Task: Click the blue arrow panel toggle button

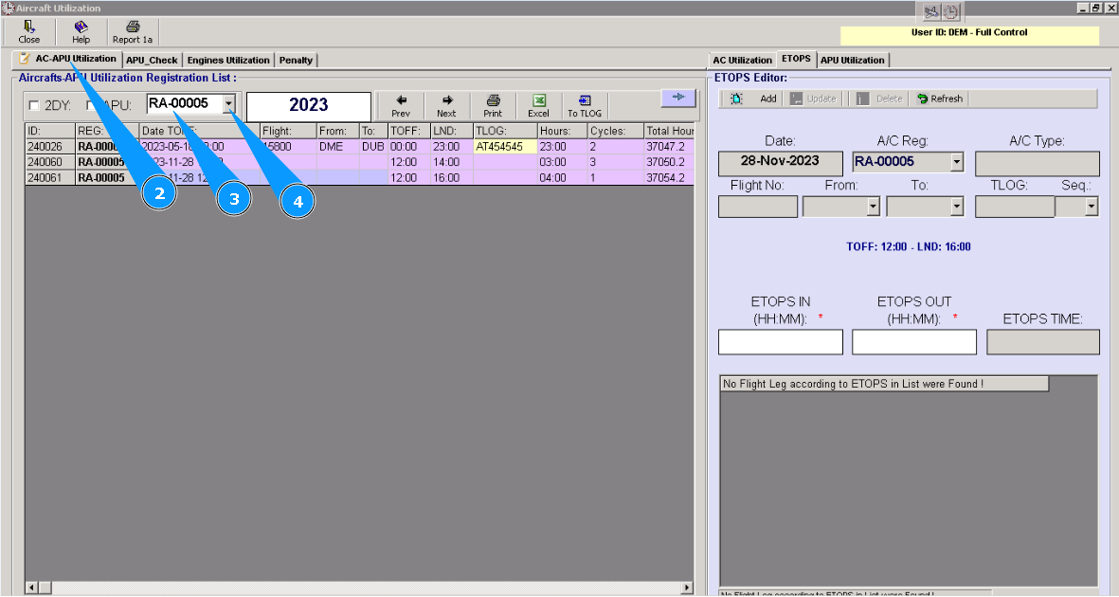Action: (677, 97)
